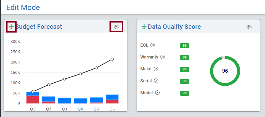The width and height of the screenshot is (265, 117).
Task: Click the Model score badge 98
Action: pyautogui.click(x=185, y=93)
